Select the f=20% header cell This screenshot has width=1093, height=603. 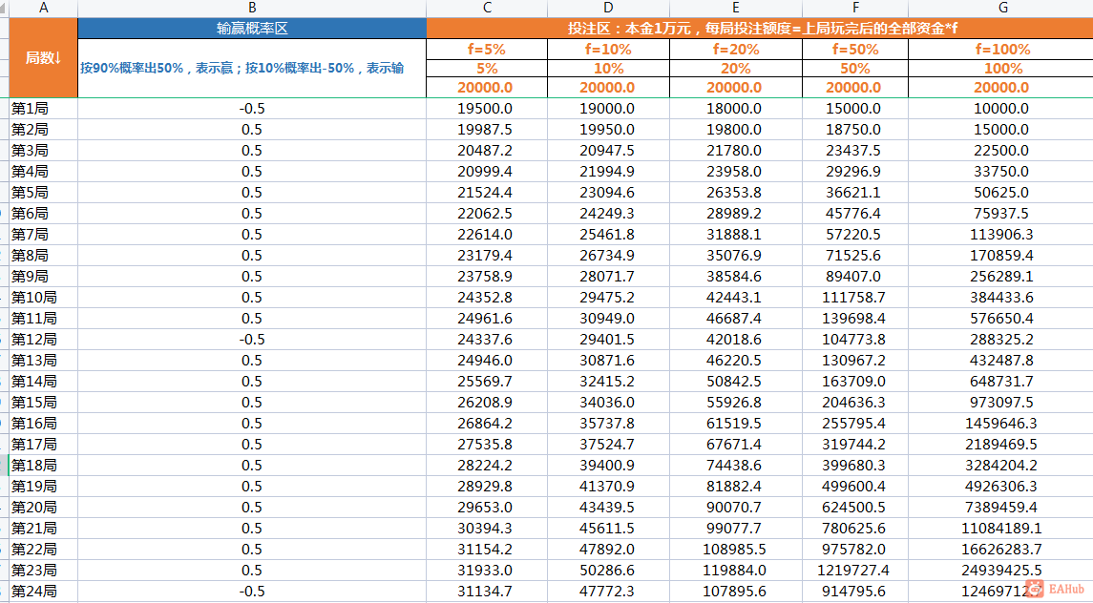pos(735,50)
